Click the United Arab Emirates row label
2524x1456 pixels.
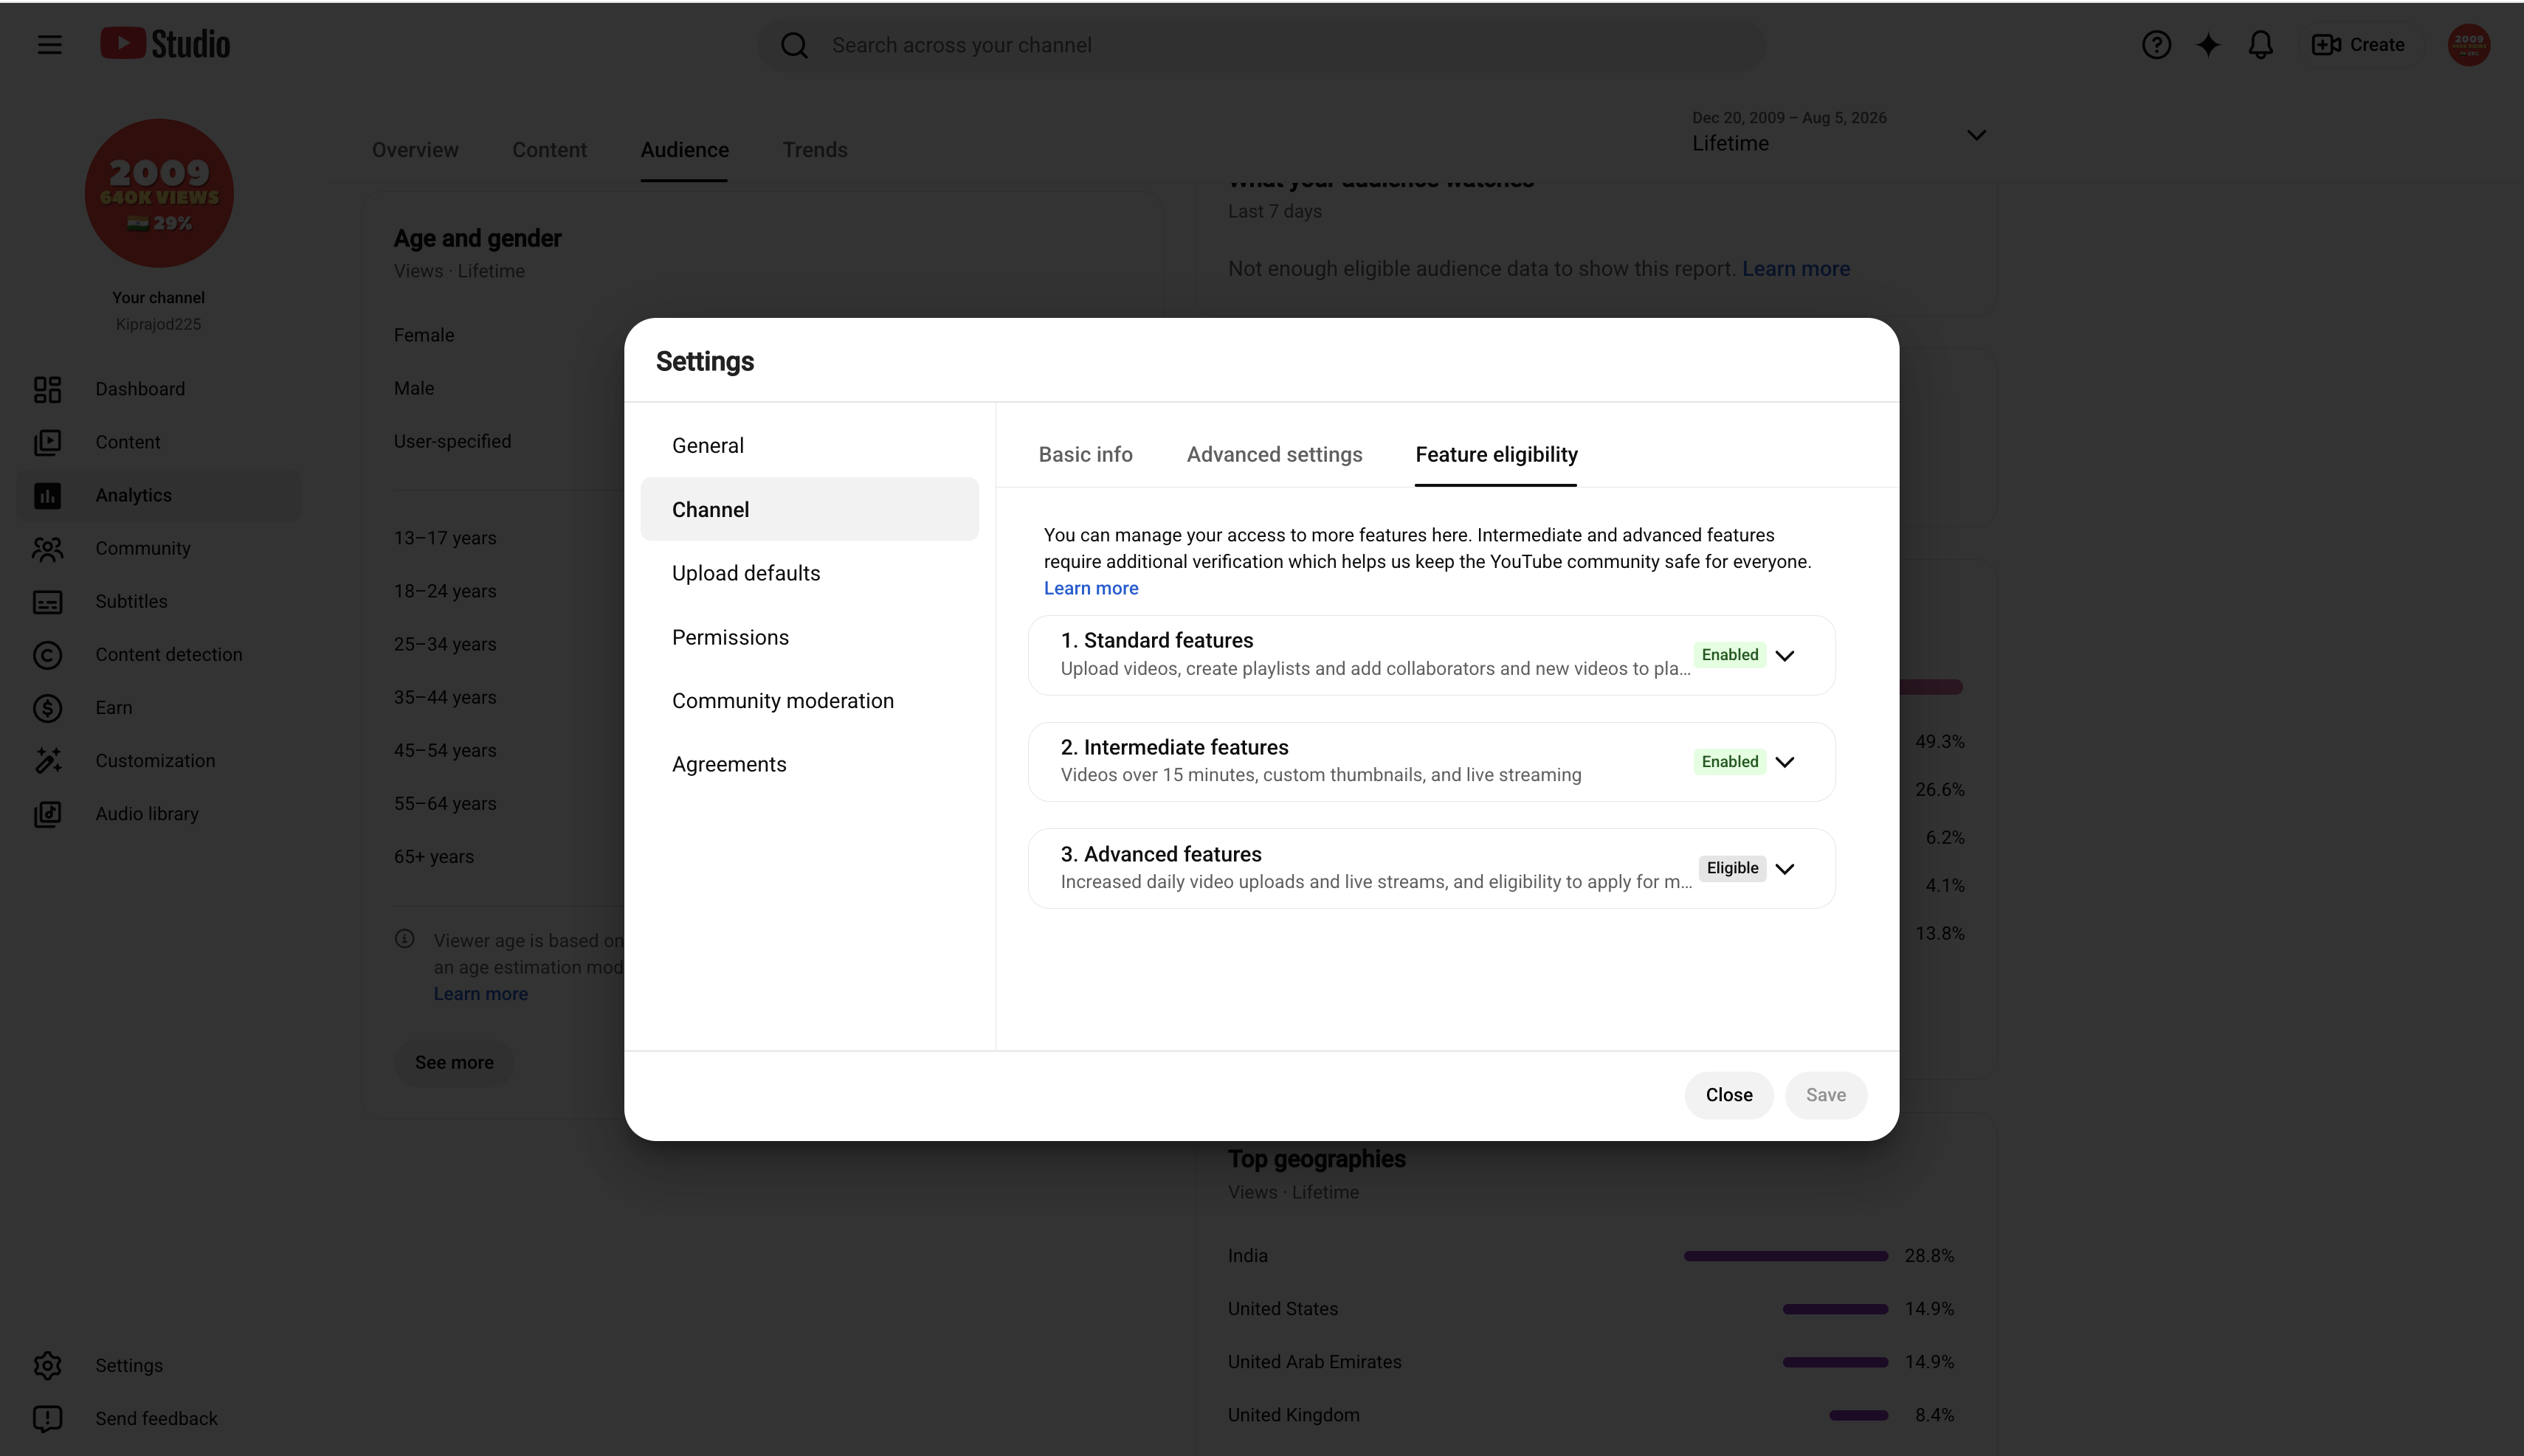coord(1314,1362)
